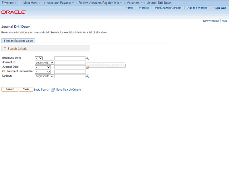Open Review Accounts Payable Info breadcrumb
This screenshot has width=229, height=172.
click(x=100, y=3)
